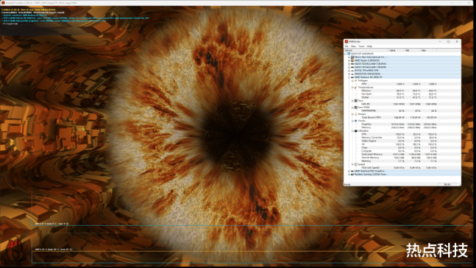Screen dimensions: 476x268
Task: Click the Temperatures thermometer icon
Action: click(x=356, y=87)
